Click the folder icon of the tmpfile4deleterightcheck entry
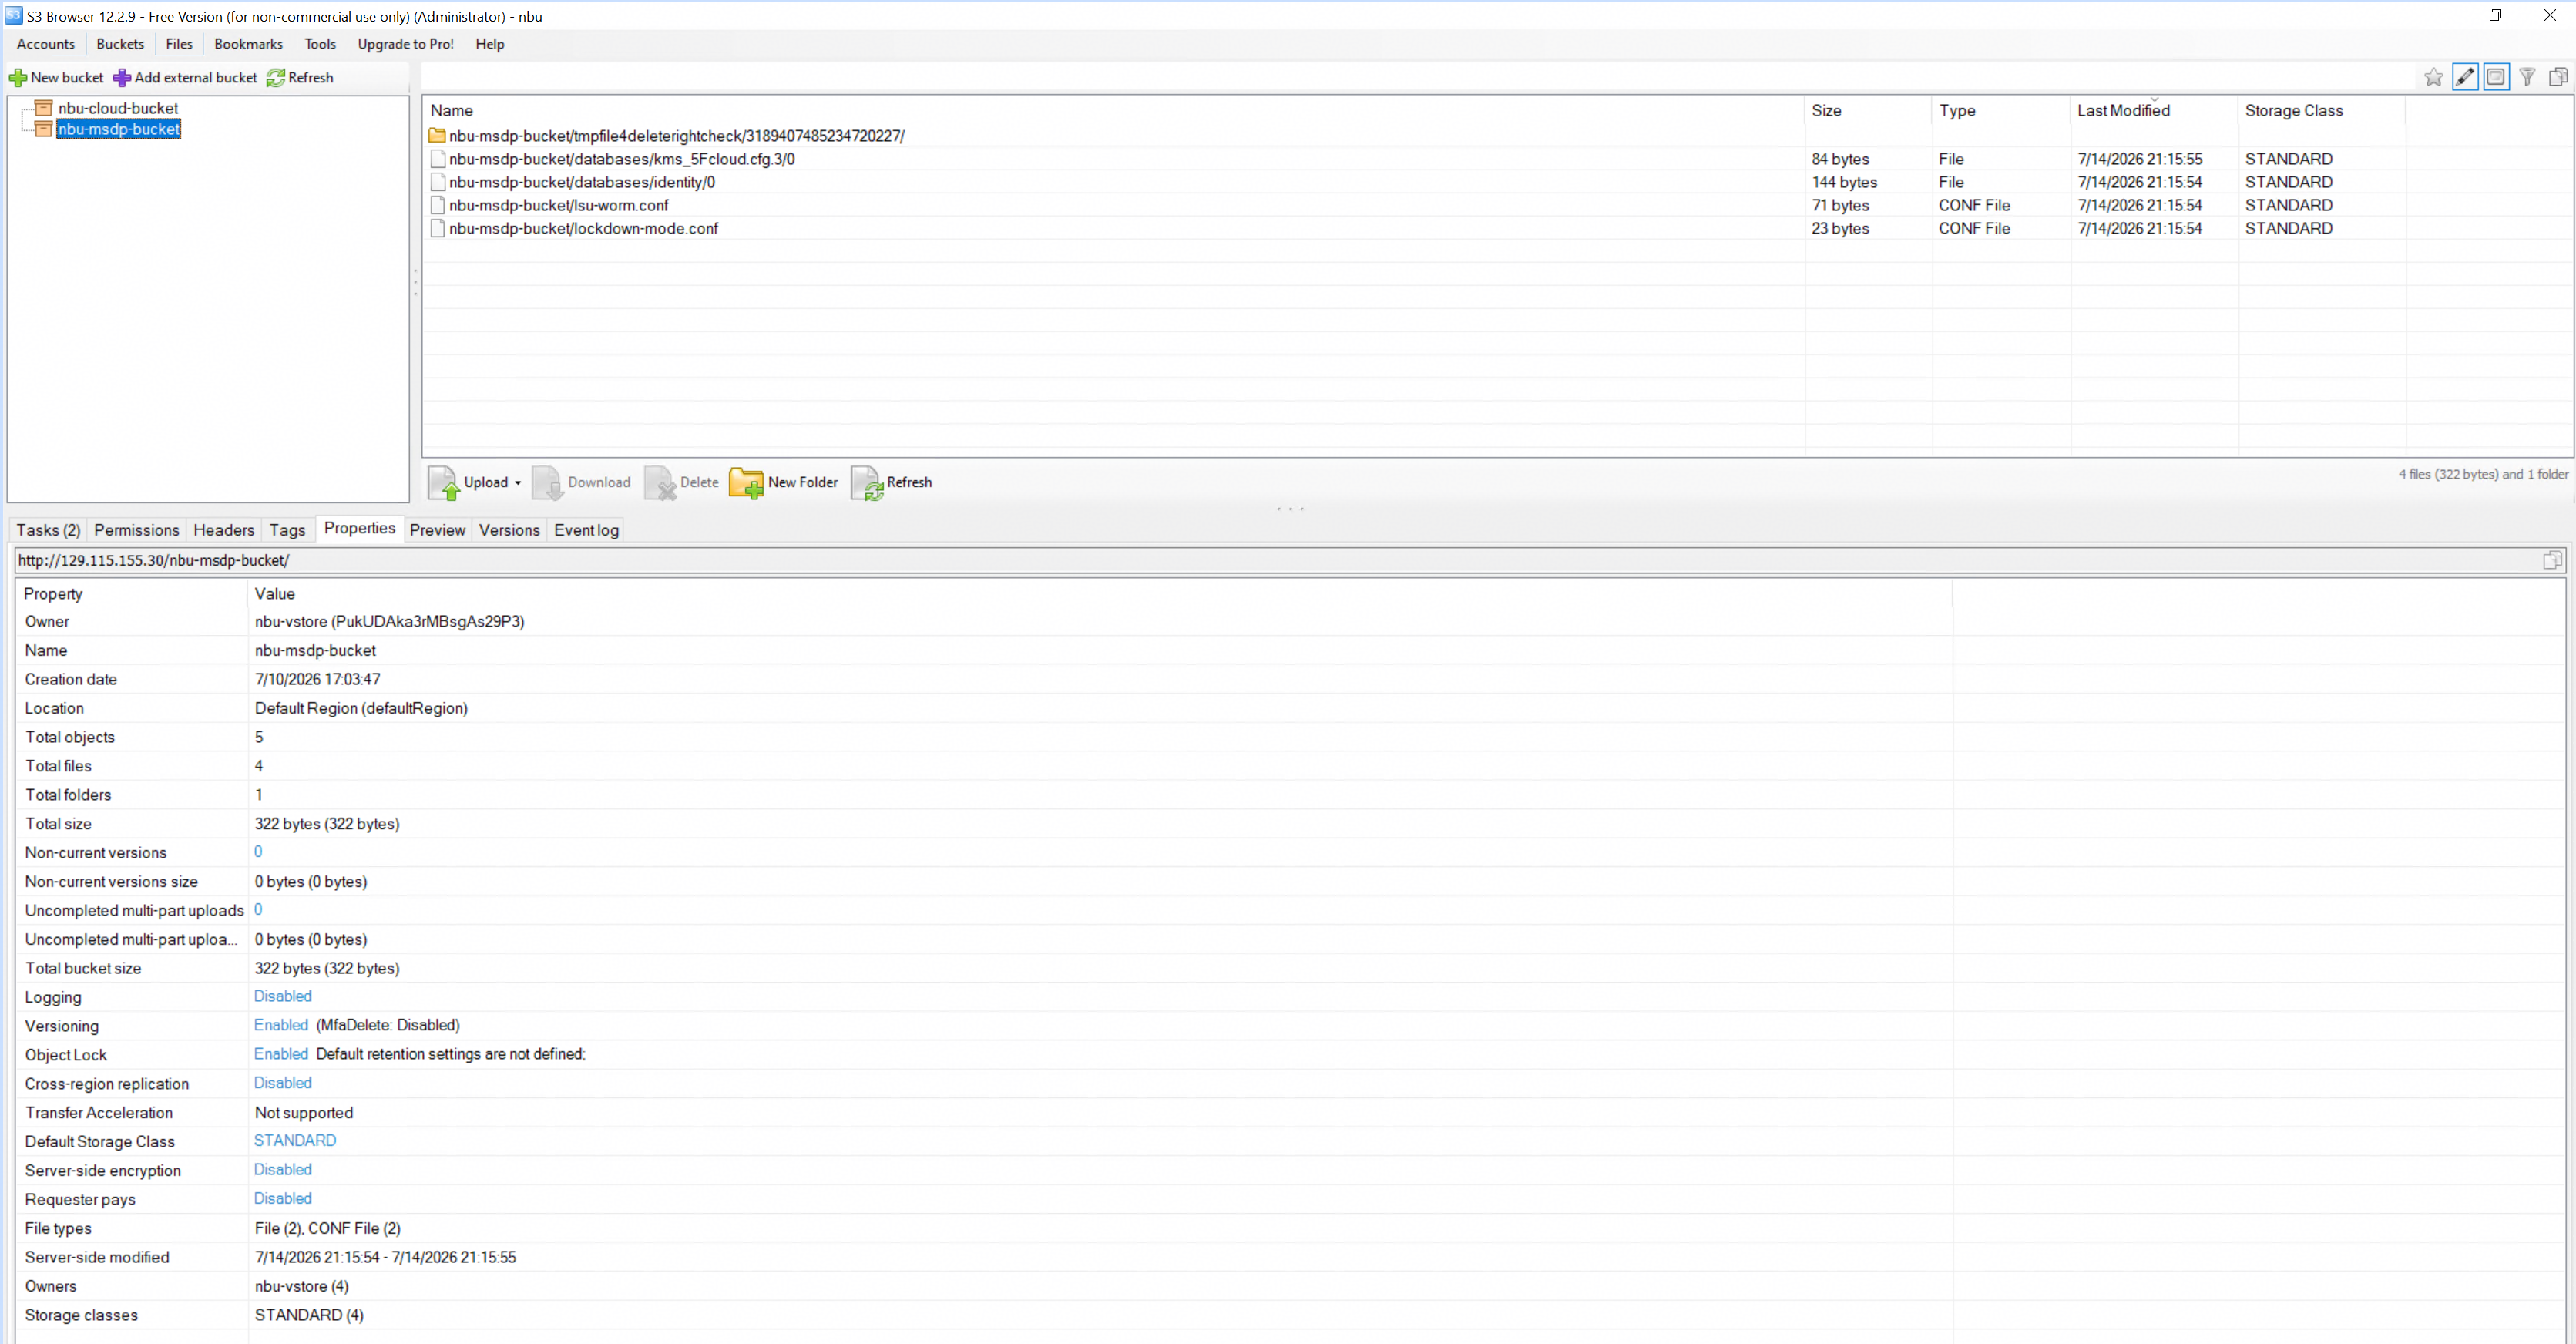Viewport: 2576px width, 1344px height. point(437,136)
